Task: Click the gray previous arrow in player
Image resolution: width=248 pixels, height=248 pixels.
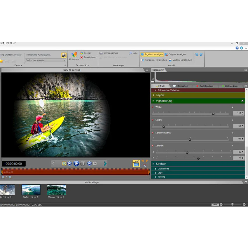Action: pos(53,163)
